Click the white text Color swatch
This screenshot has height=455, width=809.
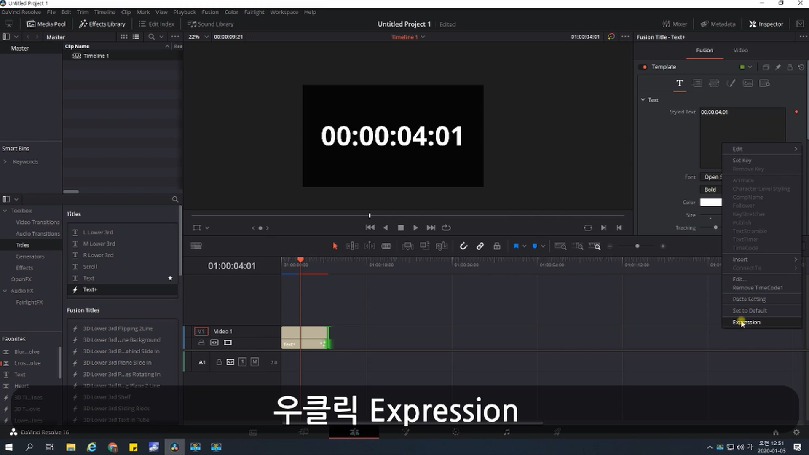711,202
